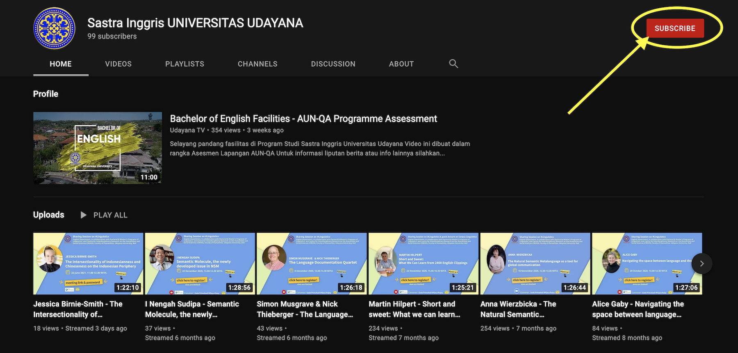
Task: Open the Bachelor of English Facilities video title
Action: tap(303, 119)
